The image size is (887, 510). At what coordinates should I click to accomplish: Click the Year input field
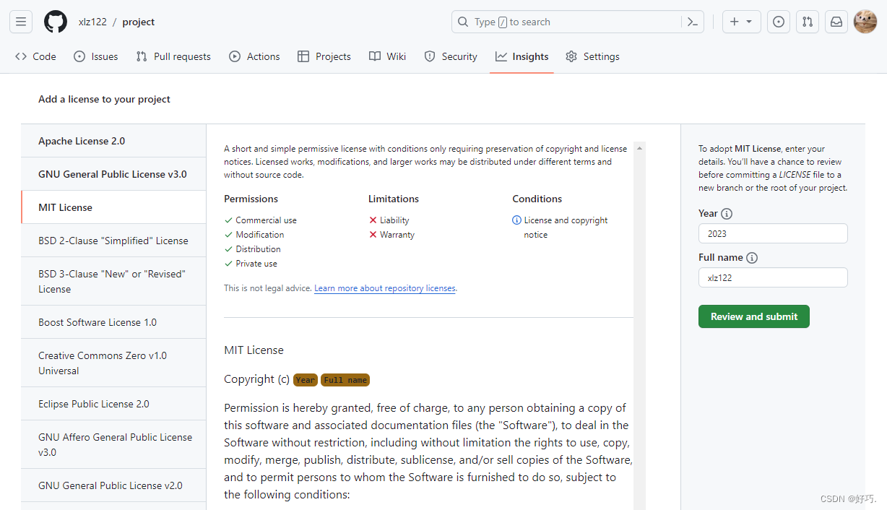tap(773, 233)
